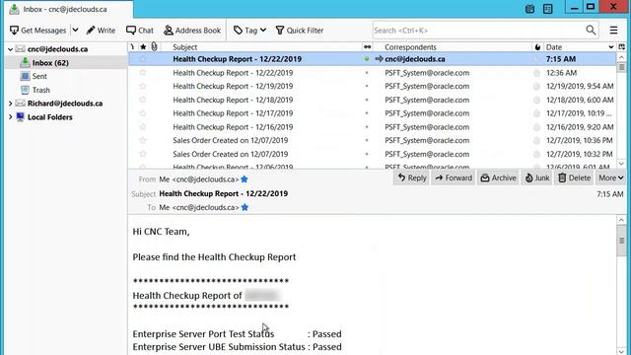Write a new message
This screenshot has height=355, width=631.
101,31
